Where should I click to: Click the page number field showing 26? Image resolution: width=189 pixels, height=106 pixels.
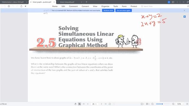pyautogui.click(x=94, y=104)
